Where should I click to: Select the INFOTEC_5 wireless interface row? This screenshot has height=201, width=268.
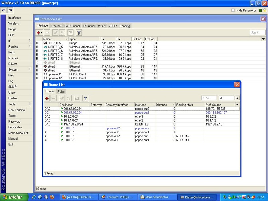click(x=96, y=47)
